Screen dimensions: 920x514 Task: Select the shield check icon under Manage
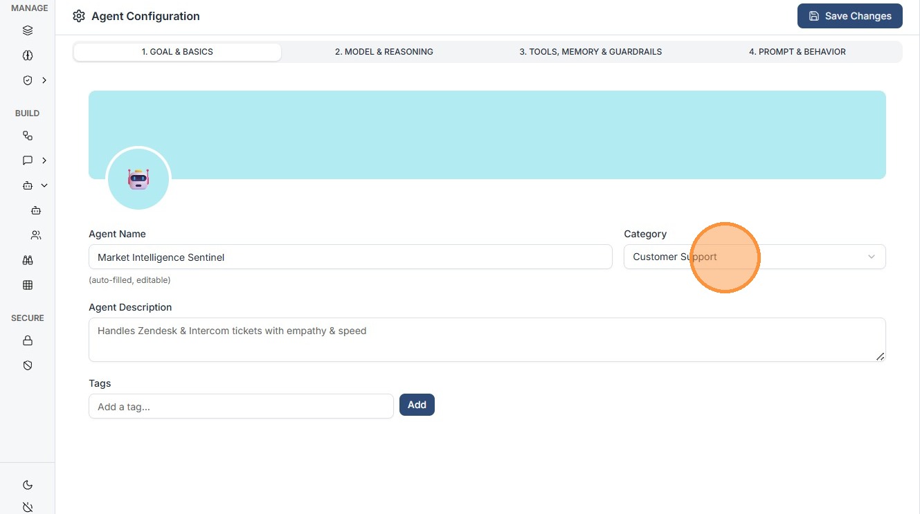pyautogui.click(x=28, y=80)
